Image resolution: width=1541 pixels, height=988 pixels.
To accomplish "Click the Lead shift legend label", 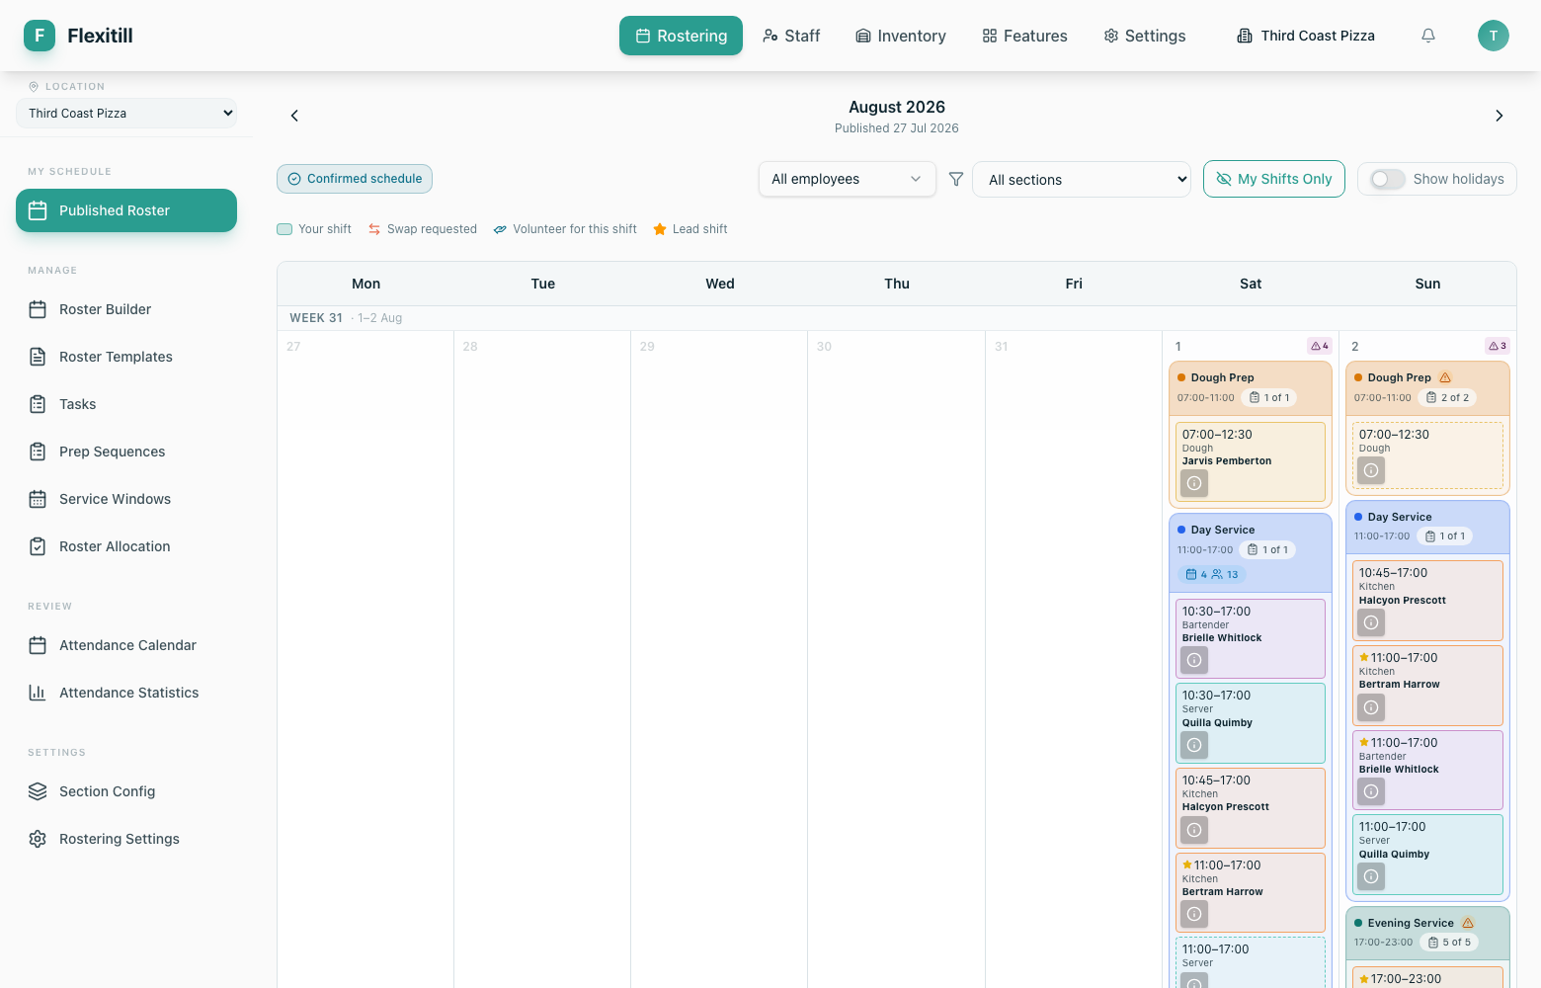I will point(699,229).
